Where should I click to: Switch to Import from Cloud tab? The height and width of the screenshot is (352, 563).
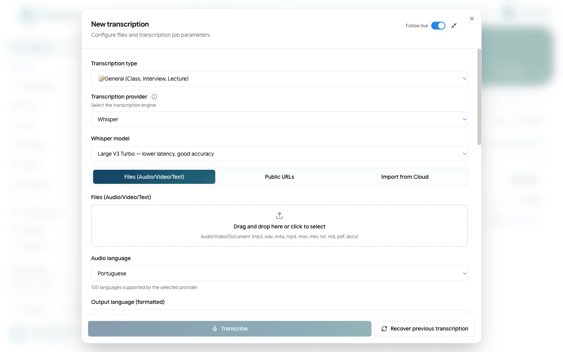pyautogui.click(x=405, y=177)
